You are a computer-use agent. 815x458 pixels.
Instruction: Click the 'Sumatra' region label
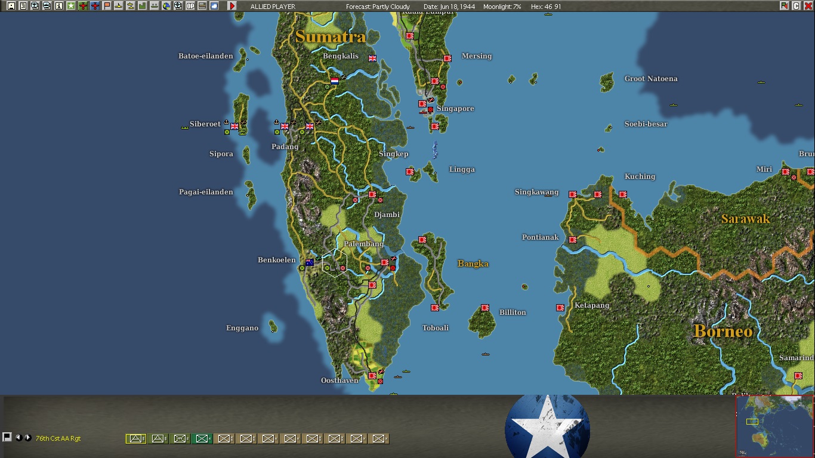(x=331, y=37)
